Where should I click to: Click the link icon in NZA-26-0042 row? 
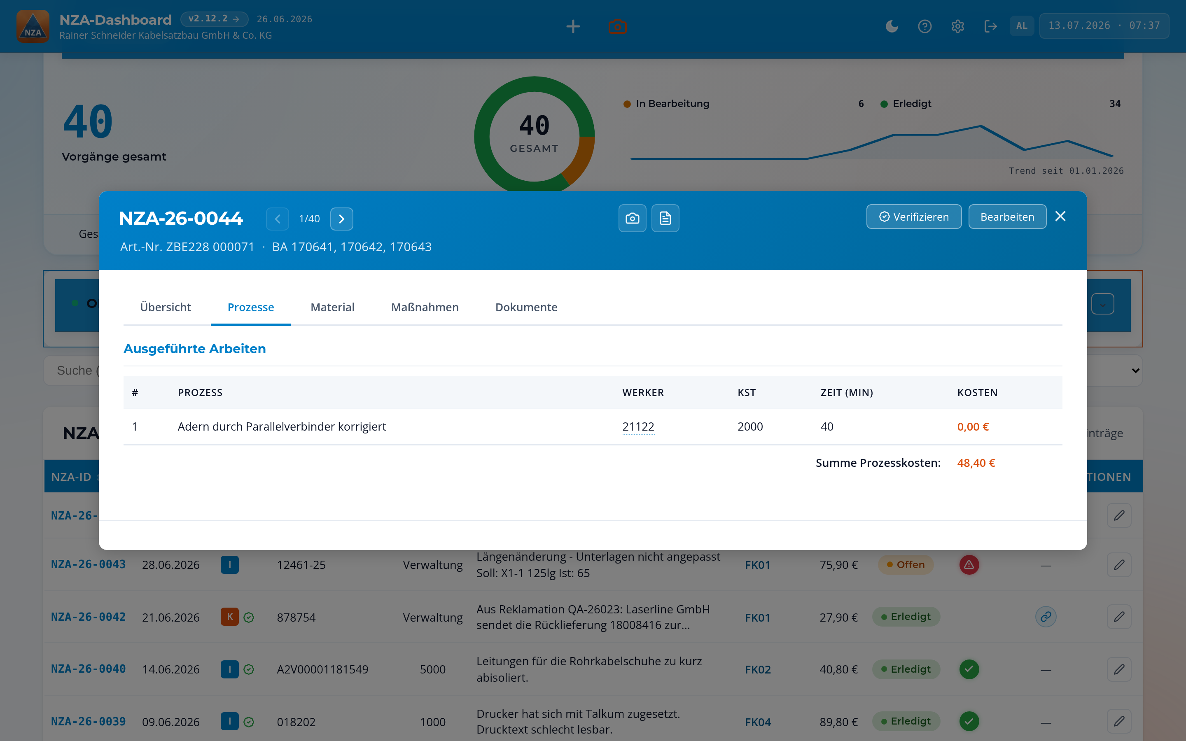point(1046,617)
